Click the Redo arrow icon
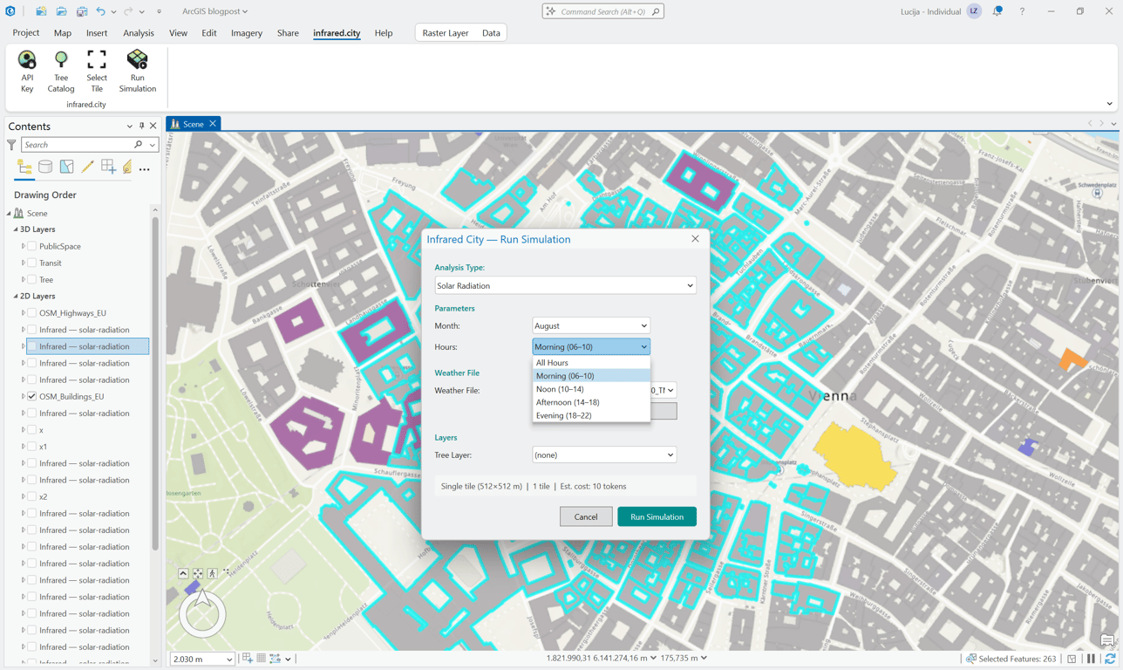 (x=128, y=11)
